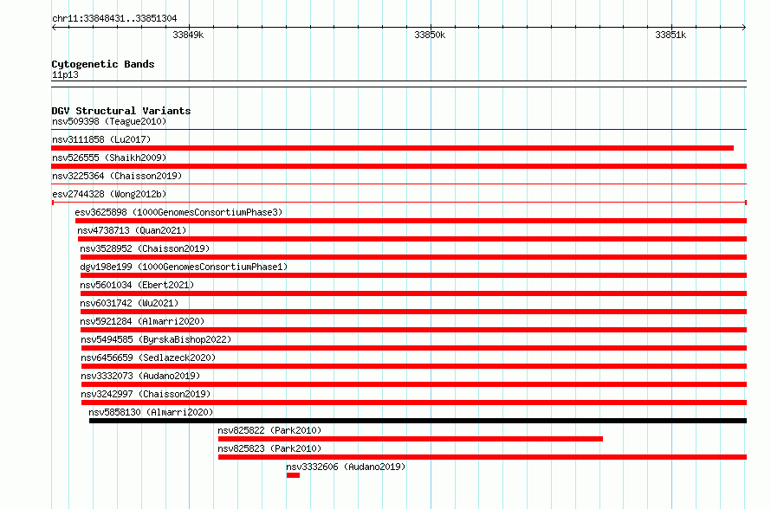Click the blue nsv509398 variant line
Viewport: 771px width, 509px height.
(x=399, y=130)
